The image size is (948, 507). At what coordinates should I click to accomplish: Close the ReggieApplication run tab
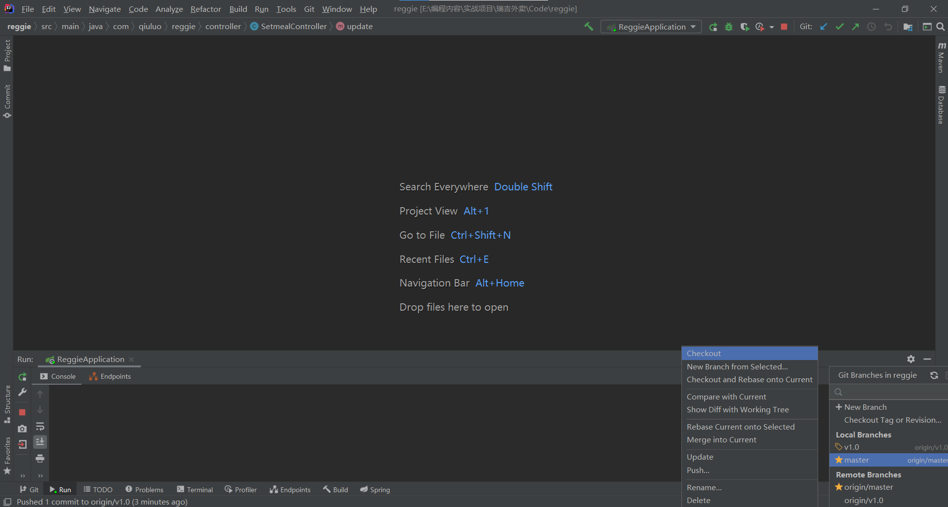coord(131,360)
